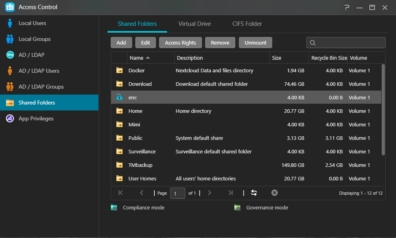Open the CIFS Folder tab
This screenshot has width=396, height=238.
[x=247, y=24]
